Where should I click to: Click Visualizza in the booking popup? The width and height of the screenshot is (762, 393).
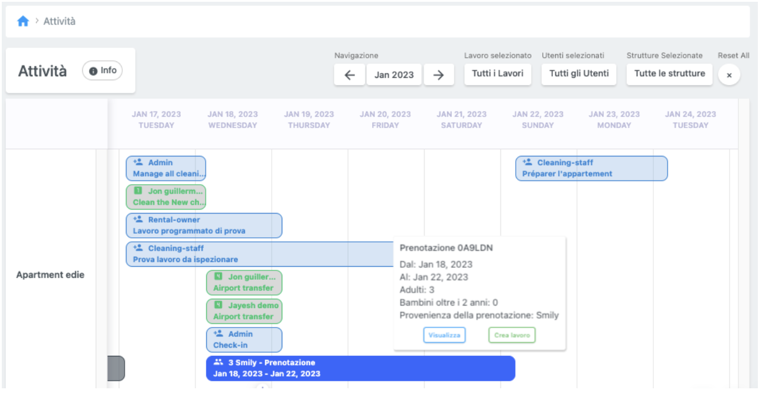point(444,335)
